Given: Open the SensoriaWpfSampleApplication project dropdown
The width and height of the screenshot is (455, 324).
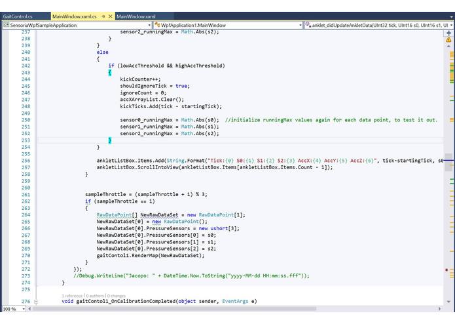Looking at the screenshot, I should (x=149, y=26).
